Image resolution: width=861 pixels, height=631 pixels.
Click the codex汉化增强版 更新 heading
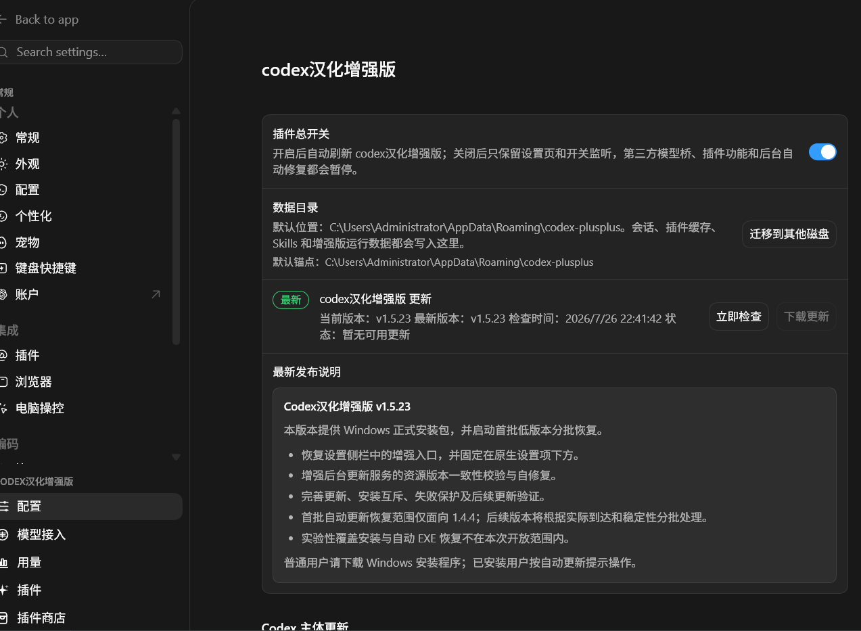tap(375, 299)
